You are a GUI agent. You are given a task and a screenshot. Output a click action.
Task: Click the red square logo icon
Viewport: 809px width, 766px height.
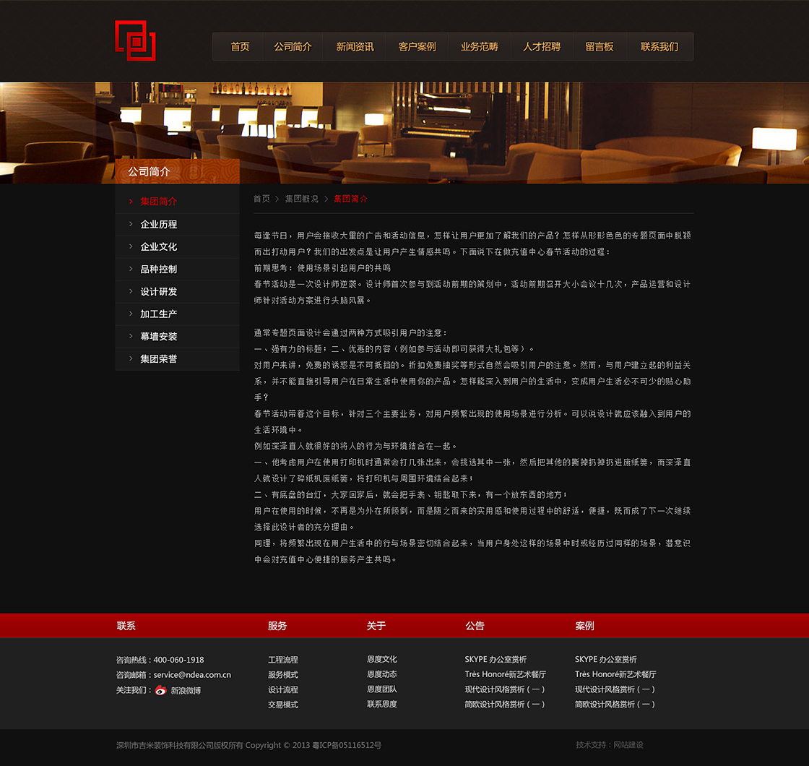click(135, 40)
